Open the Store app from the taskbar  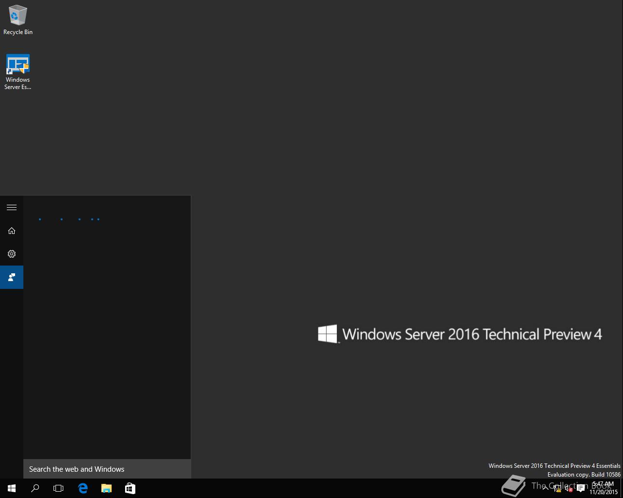(130, 488)
